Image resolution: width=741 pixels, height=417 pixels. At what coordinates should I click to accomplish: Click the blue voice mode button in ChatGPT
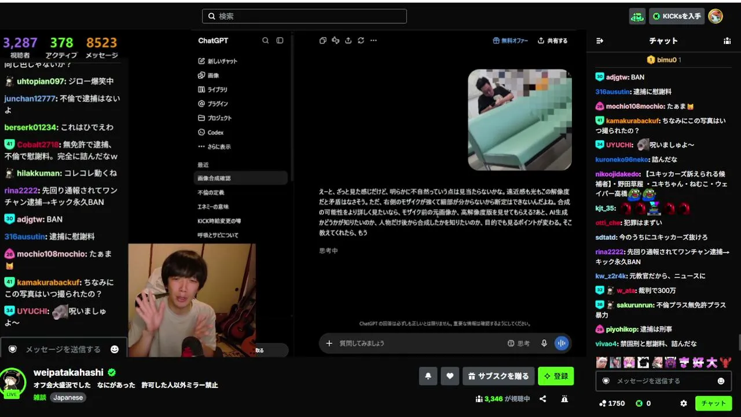click(x=562, y=343)
